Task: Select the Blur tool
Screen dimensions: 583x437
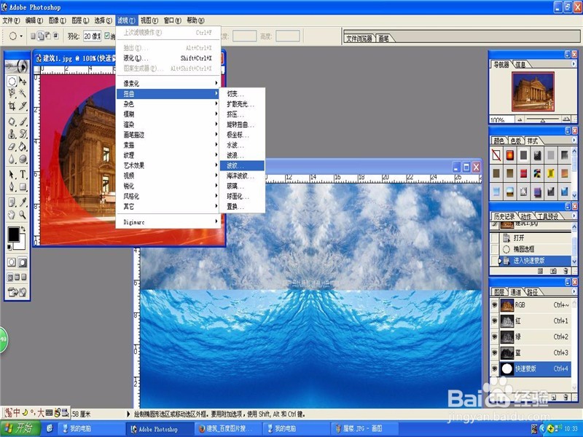Action: [x=12, y=159]
